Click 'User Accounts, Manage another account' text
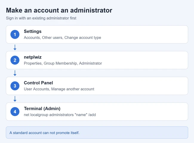Screen dimensions: 194x143 tap(59, 89)
